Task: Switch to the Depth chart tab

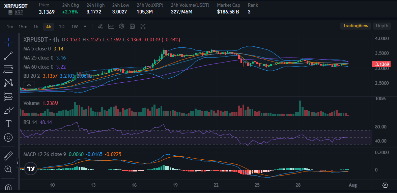Action: coord(382,26)
